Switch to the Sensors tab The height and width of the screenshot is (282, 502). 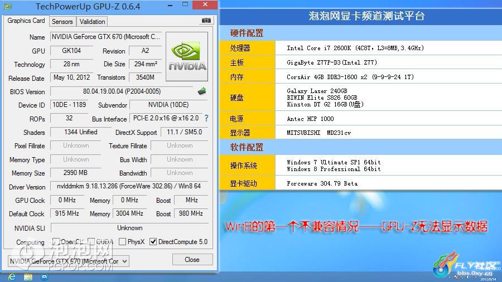point(62,21)
